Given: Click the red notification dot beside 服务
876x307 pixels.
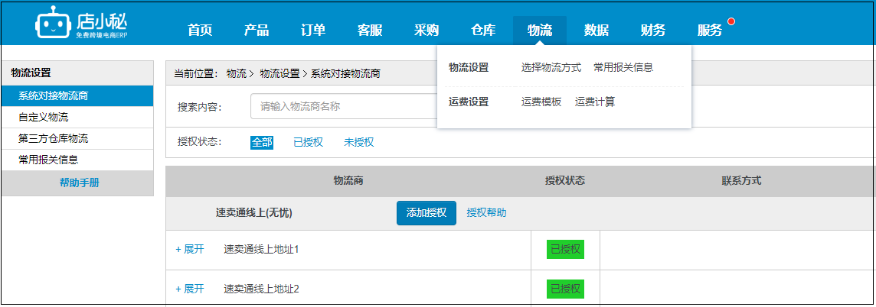Looking at the screenshot, I should (x=731, y=21).
